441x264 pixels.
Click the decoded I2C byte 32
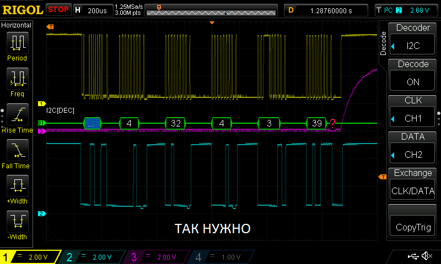pos(176,123)
